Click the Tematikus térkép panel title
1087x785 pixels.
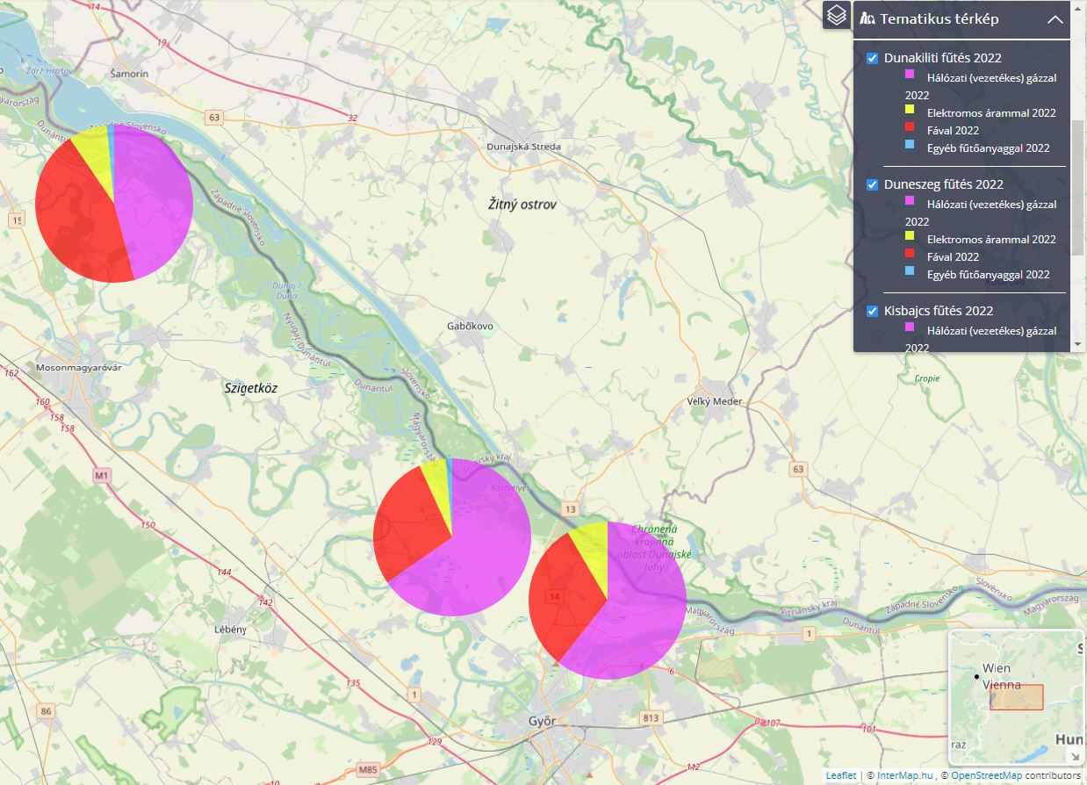[x=939, y=19]
